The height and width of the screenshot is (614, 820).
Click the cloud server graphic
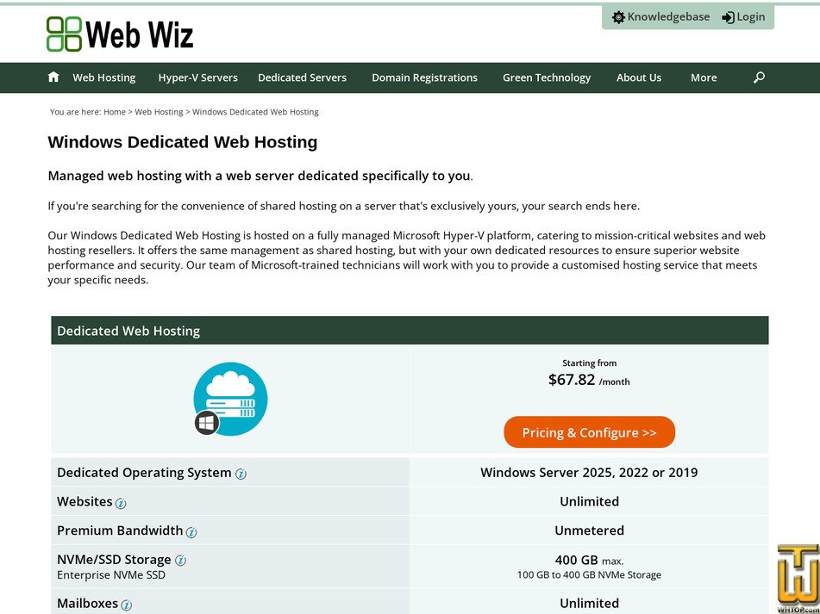tap(230, 398)
